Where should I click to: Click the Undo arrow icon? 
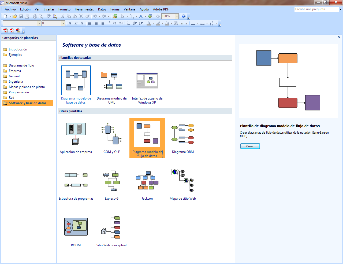pyautogui.click(x=95, y=16)
